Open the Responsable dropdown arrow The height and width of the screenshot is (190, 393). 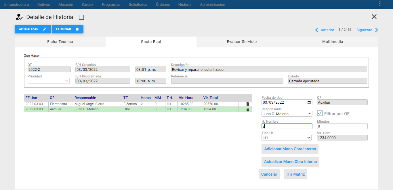[310, 114]
